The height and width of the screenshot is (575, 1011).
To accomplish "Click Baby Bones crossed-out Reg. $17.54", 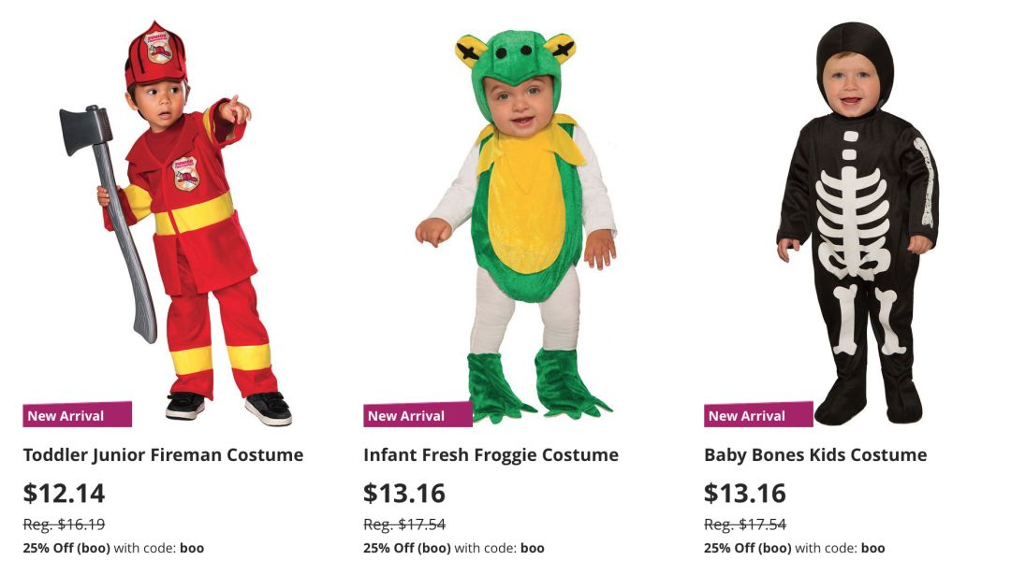I will click(745, 525).
